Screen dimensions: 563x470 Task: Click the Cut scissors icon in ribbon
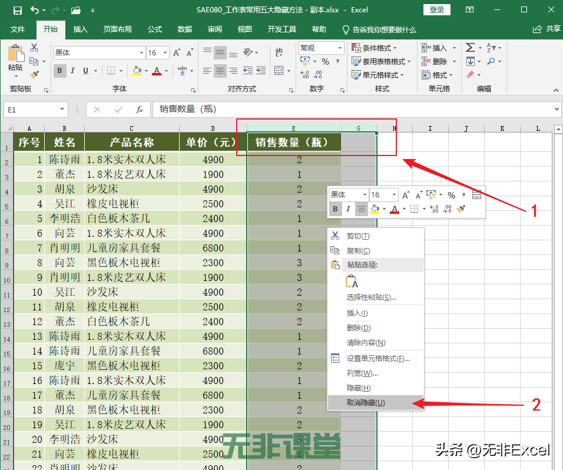34,47
